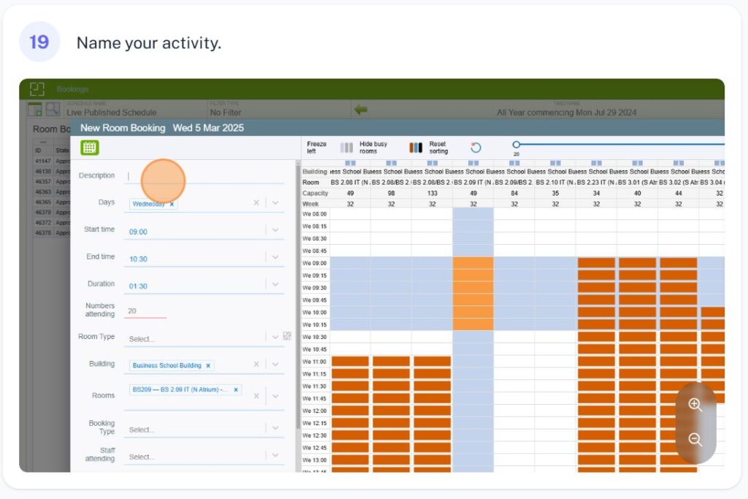Click the Description input field
This screenshot has height=499, width=748.
205,176
